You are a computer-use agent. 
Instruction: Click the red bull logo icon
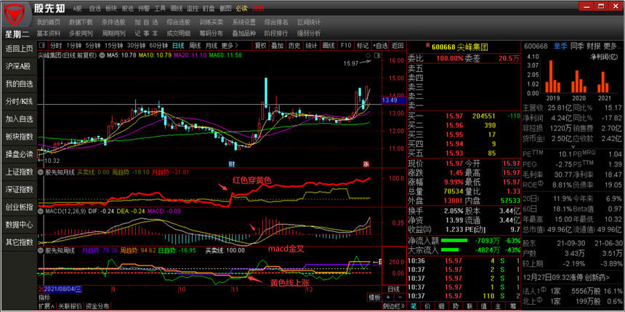[x=16, y=15]
